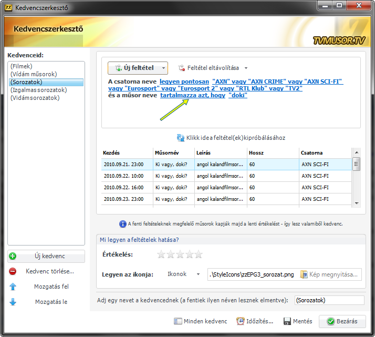This screenshot has width=375, height=337.
Task: Click the favorite name input field
Action: [x=329, y=300]
